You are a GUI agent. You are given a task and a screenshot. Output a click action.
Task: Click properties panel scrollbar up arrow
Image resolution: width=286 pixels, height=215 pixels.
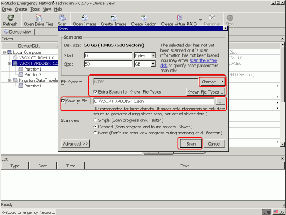pos(283,44)
